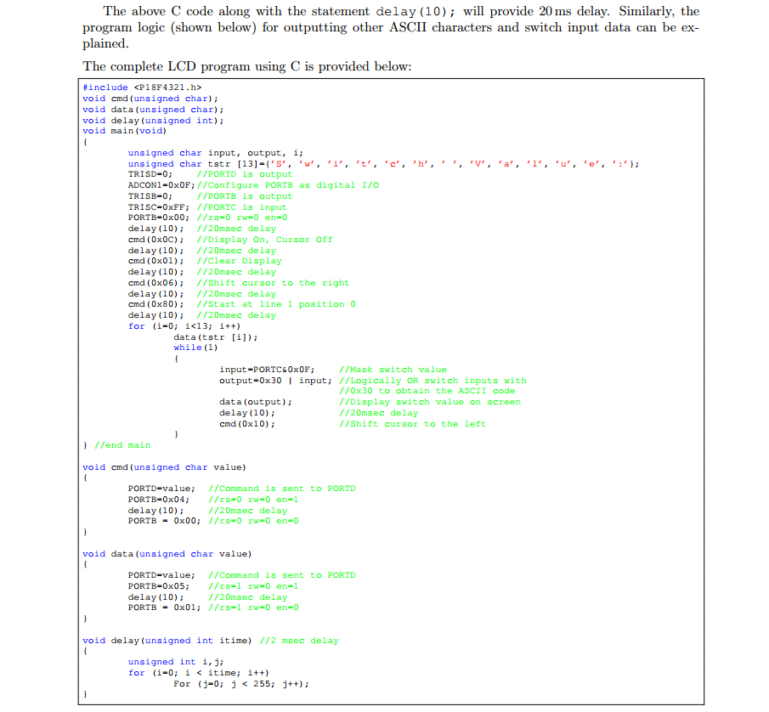
Task: Click 'unsigned int i,j;' declaration
Action: [176, 662]
